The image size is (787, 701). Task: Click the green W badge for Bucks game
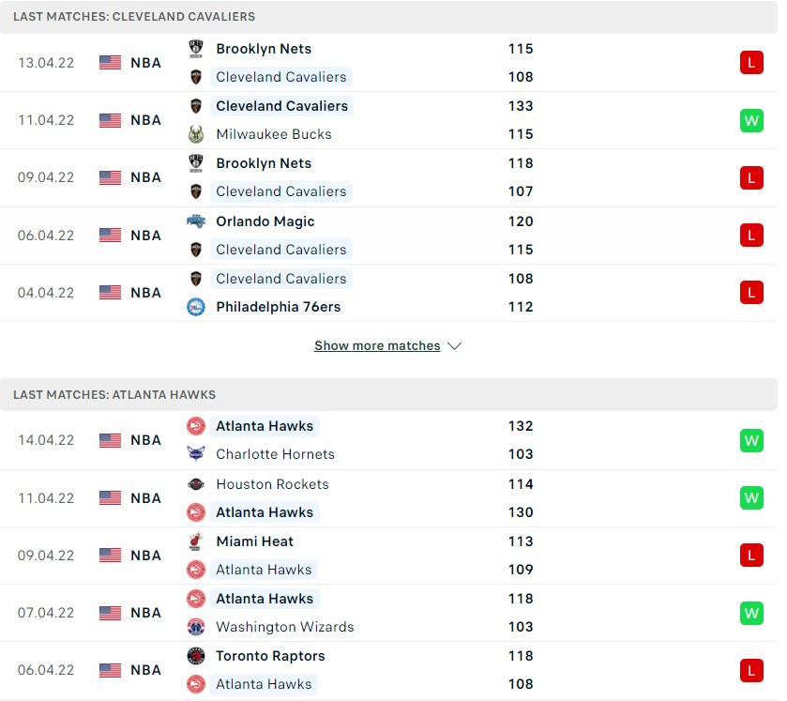coord(751,120)
